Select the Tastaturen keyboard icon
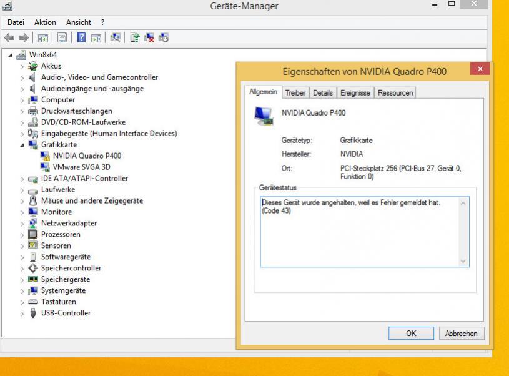Viewport: 509px width, 376px height. [32, 302]
